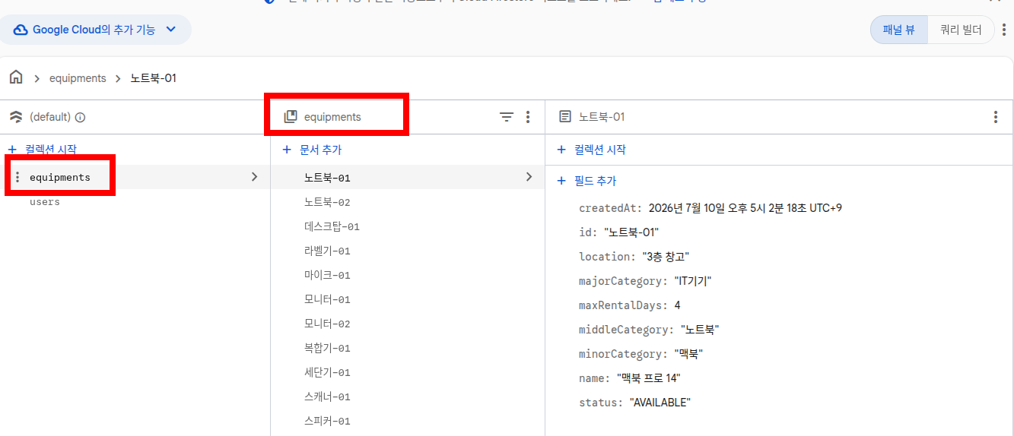Open the Google Cloud extra features dropdown

(x=95, y=30)
